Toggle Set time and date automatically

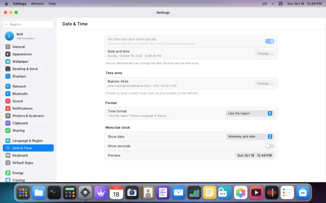pyautogui.click(x=270, y=41)
